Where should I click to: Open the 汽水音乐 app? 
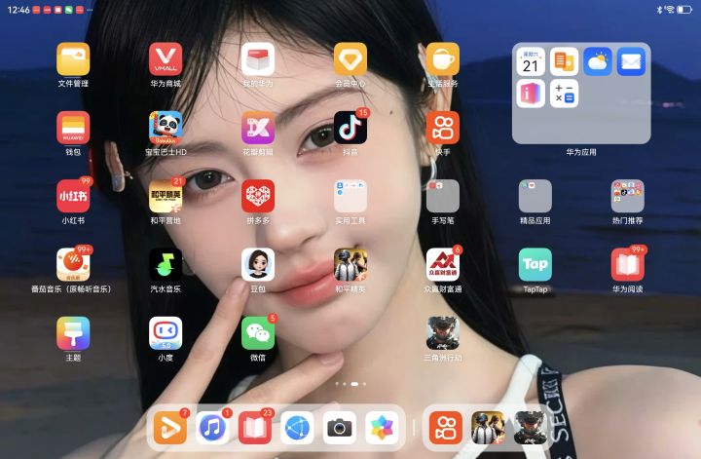coord(166,264)
